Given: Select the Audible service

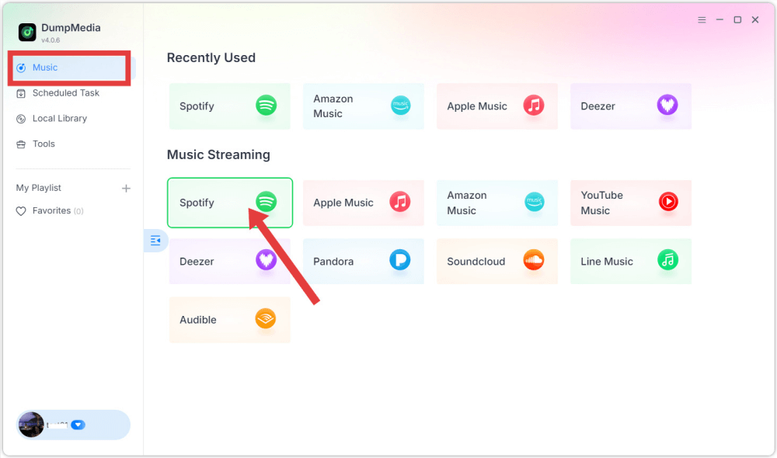Looking at the screenshot, I should pos(229,320).
